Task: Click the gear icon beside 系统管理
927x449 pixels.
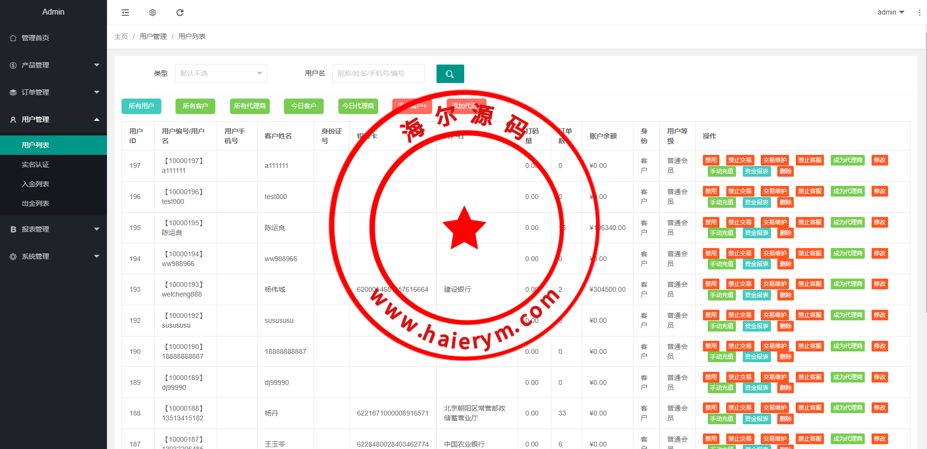Action: pyautogui.click(x=13, y=256)
